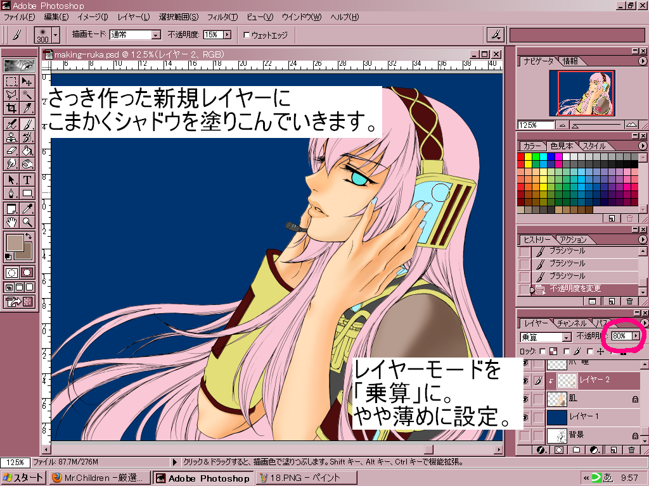Select the Magic Wand tool
This screenshot has width=649, height=486.
(x=27, y=95)
